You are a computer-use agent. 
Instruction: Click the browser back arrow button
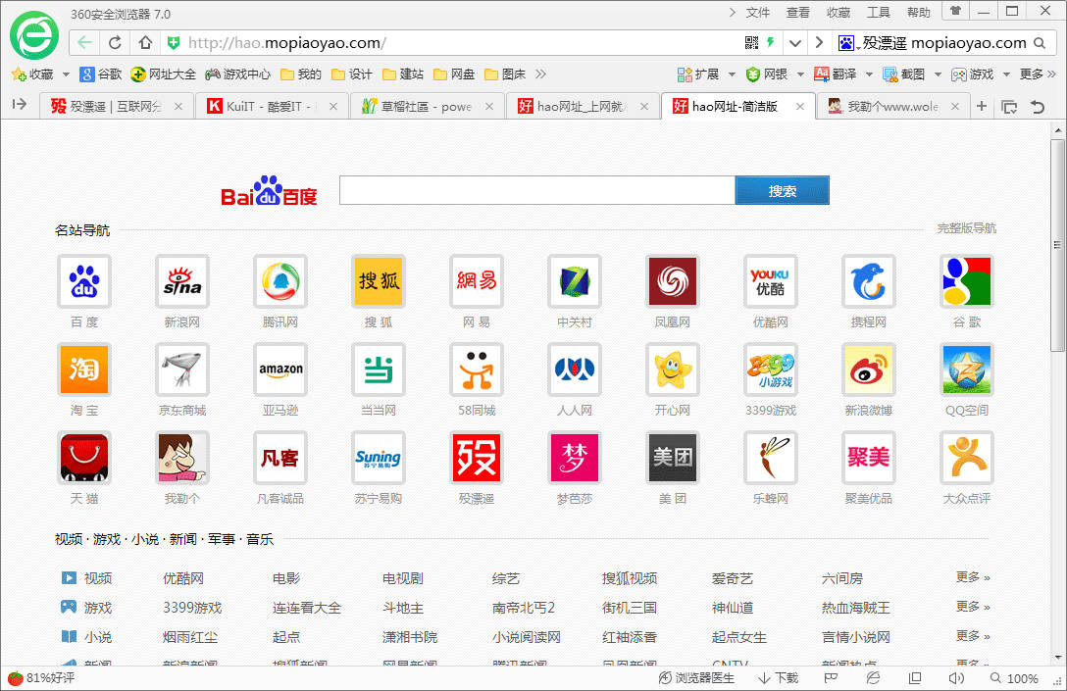point(84,43)
